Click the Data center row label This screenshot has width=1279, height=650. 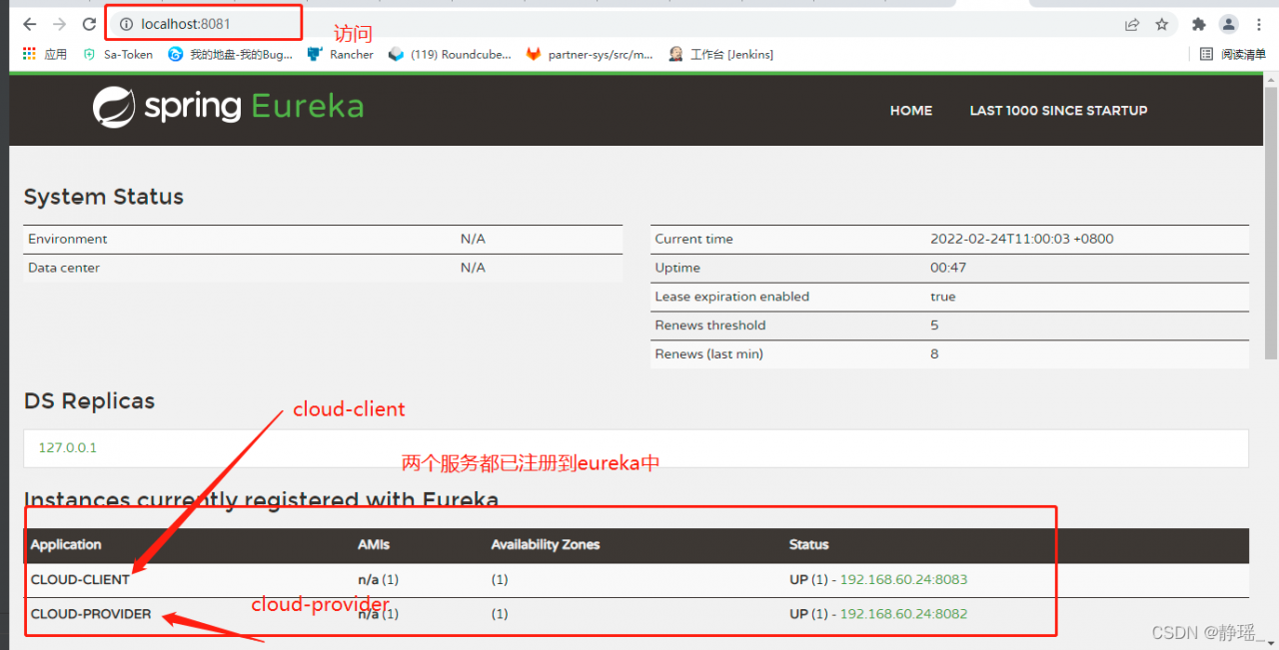tap(64, 268)
